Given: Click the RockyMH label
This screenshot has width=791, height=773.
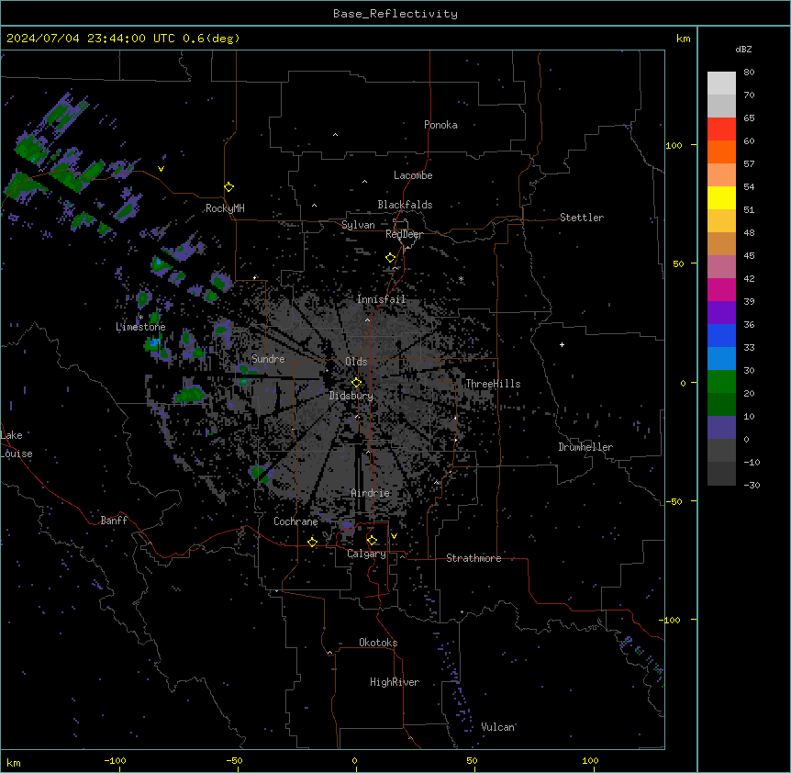Looking at the screenshot, I should [225, 208].
